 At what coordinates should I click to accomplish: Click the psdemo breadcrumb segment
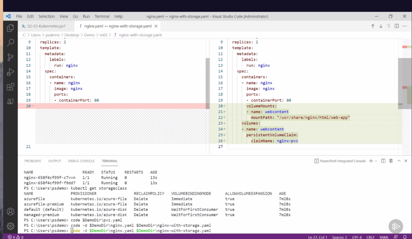[x=53, y=35]
